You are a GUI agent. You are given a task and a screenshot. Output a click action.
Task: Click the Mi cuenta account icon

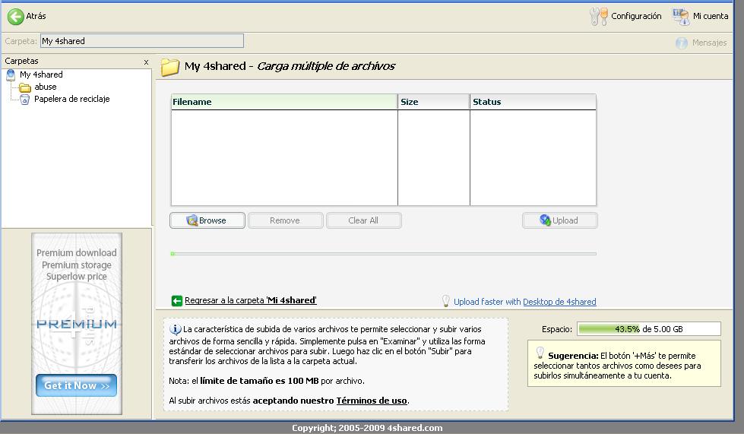(x=681, y=17)
